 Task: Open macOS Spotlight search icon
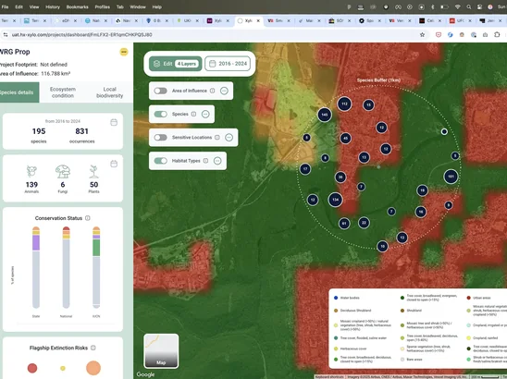tap(468, 6)
